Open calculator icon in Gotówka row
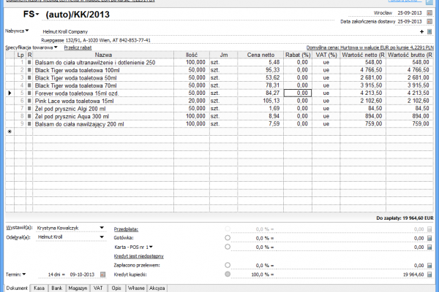 pos(429,237)
